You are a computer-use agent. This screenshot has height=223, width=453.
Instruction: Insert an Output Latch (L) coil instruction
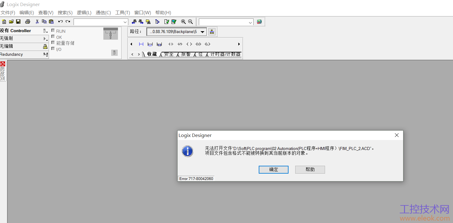point(207,44)
